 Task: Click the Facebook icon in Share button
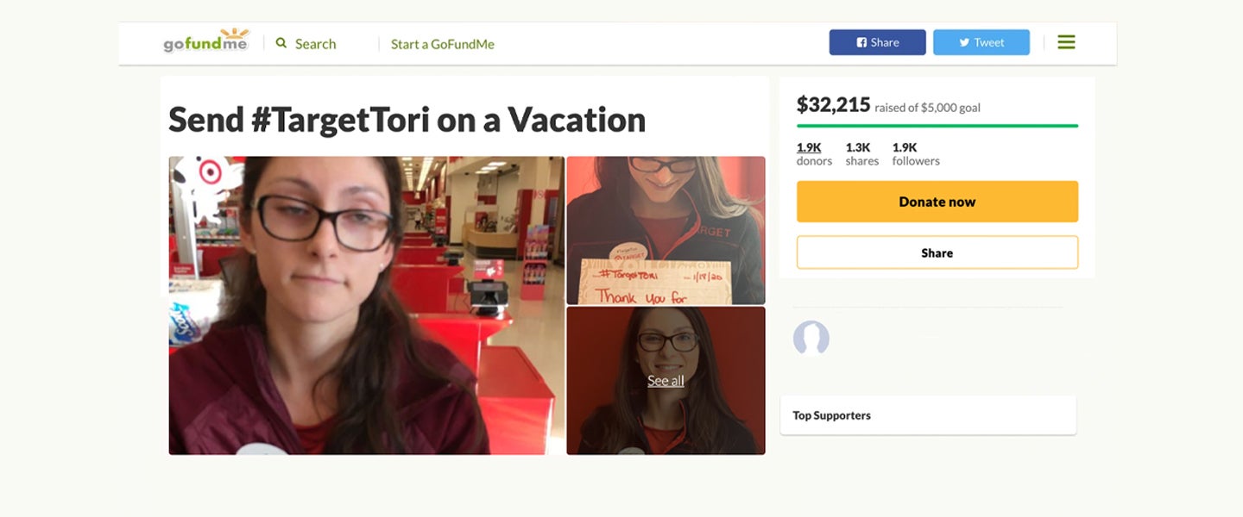click(861, 43)
